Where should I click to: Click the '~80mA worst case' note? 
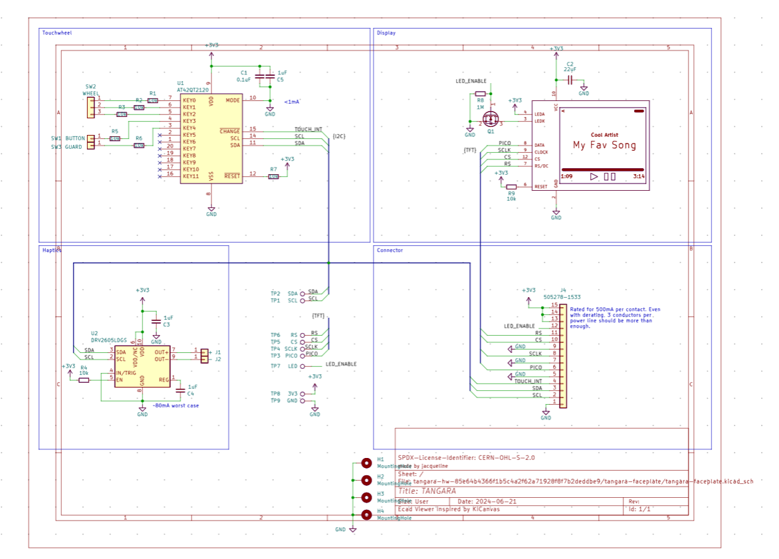[176, 405]
